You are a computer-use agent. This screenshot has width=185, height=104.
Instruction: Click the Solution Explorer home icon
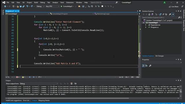coord(149,14)
